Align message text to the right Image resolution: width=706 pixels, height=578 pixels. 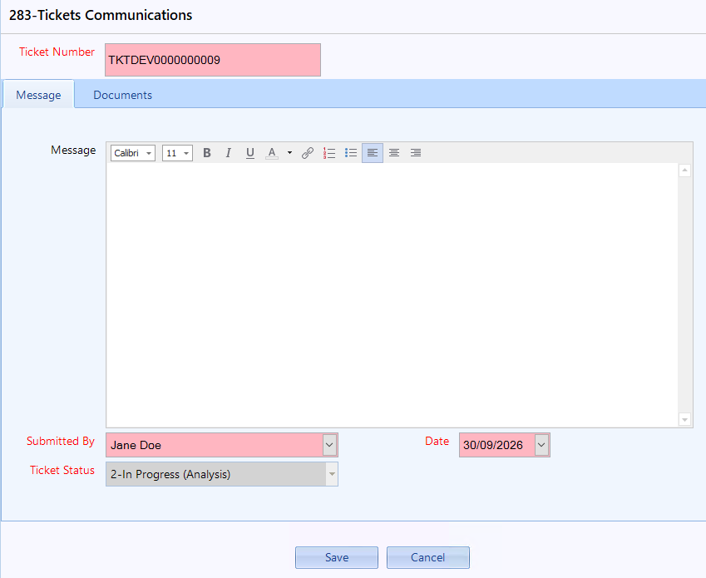(416, 153)
